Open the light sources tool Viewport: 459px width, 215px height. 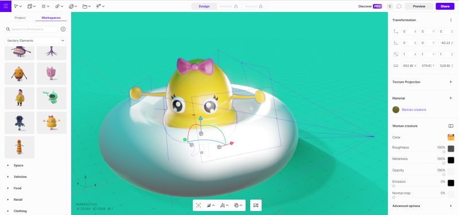coord(44,6)
